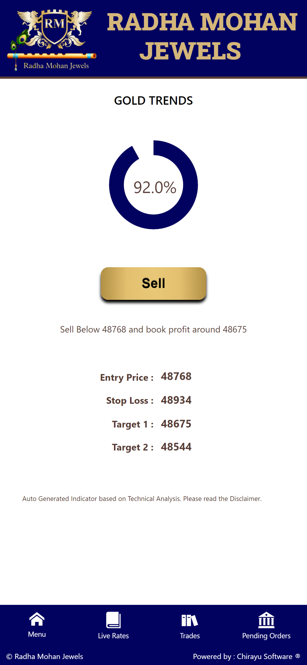
Task: Click the © Radha Mohan Jewels footer text
Action: pyautogui.click(x=45, y=656)
